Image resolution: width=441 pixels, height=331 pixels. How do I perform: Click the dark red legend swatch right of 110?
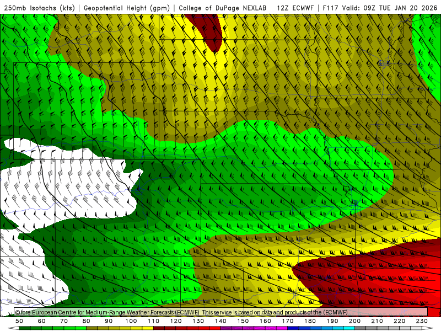point(159,328)
